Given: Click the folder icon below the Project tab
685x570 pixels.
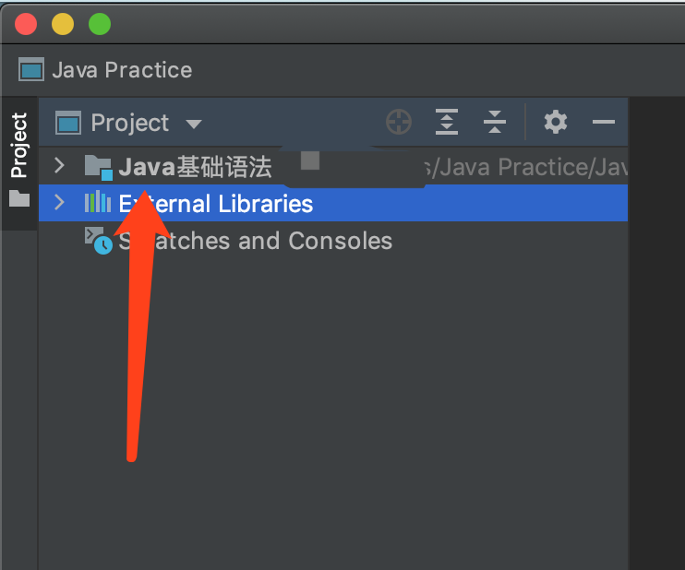Looking at the screenshot, I should point(19,198).
